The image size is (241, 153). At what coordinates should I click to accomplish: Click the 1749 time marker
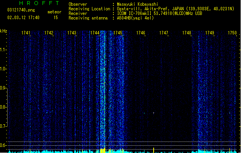tap(210, 33)
